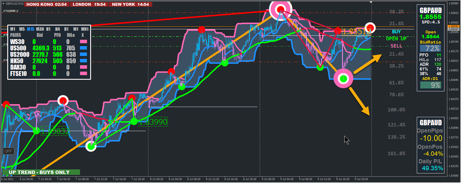Switch to the H1 timeframe

48,29
